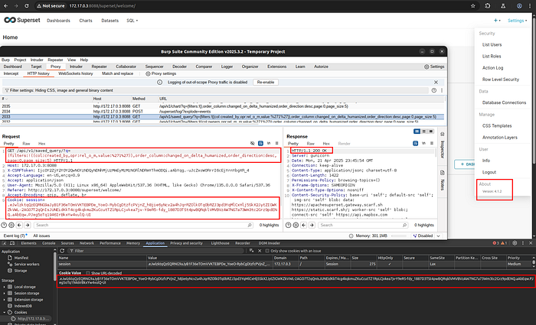Open the browser extensions puzzle icon
Screen dimensions: 536x325
click(488, 6)
